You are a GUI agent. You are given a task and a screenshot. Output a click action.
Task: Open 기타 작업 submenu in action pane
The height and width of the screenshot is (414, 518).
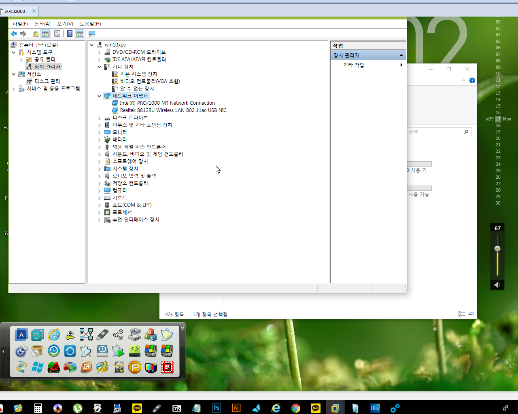coord(368,65)
